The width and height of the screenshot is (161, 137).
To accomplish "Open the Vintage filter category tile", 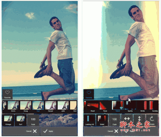I will tap(8, 120).
